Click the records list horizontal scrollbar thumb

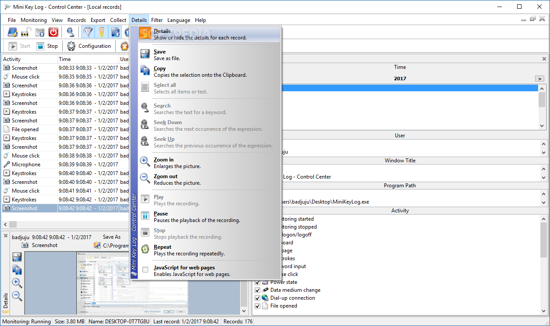click(13, 224)
